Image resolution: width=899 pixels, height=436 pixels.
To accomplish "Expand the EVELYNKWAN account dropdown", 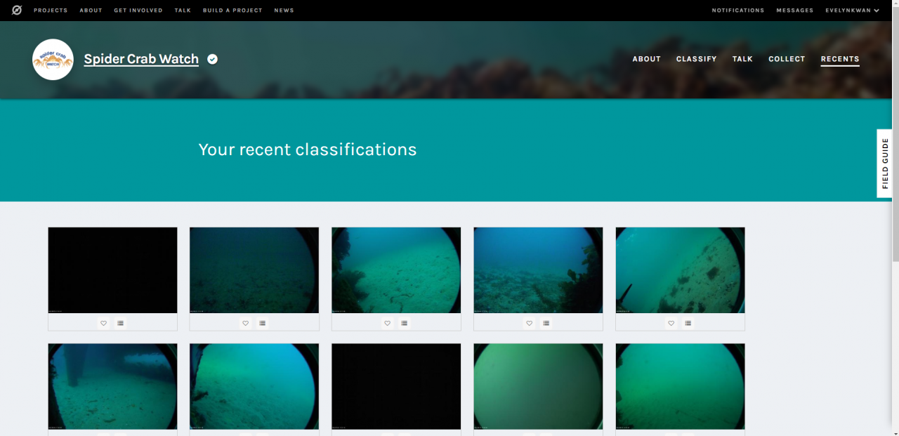I will tap(853, 11).
